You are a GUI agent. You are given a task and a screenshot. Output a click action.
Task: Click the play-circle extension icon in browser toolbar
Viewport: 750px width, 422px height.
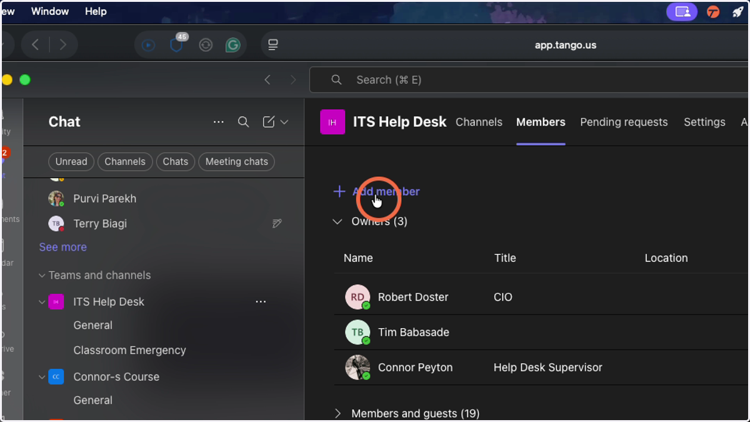tap(148, 45)
